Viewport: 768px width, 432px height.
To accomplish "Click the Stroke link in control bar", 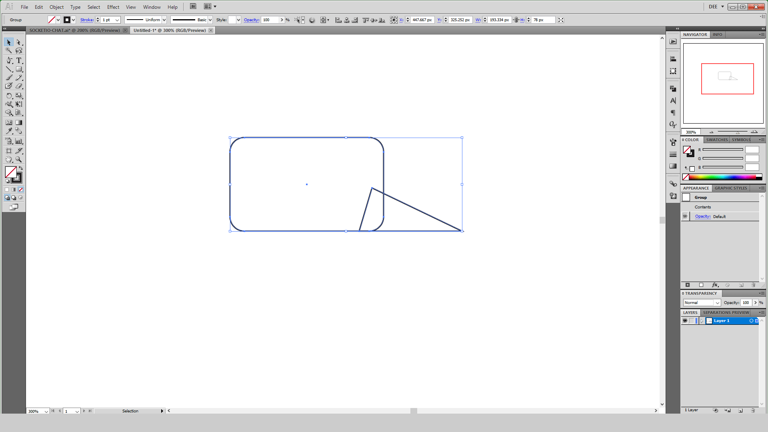I will pos(87,20).
